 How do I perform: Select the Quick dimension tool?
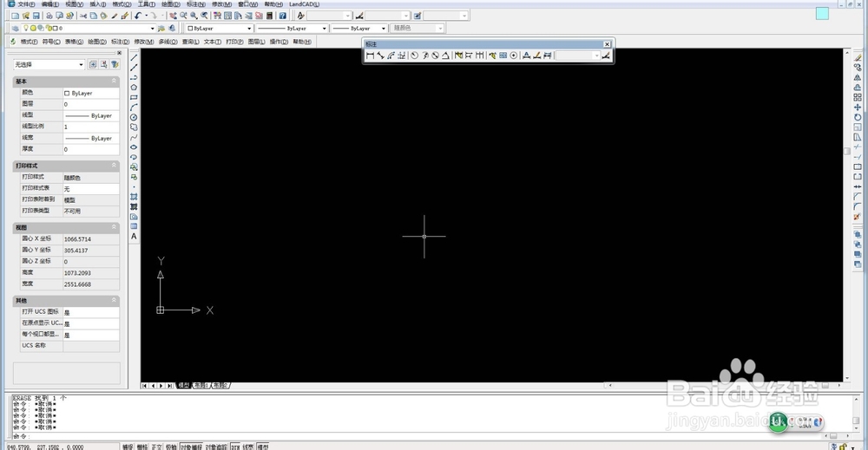(458, 55)
